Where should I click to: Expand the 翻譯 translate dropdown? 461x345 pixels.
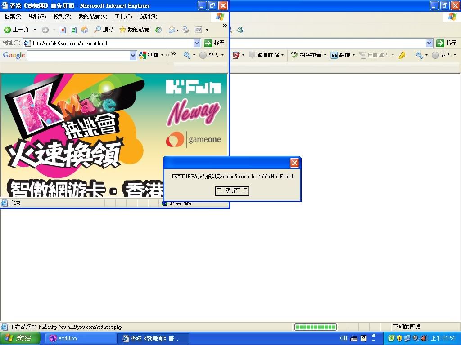tap(353, 55)
